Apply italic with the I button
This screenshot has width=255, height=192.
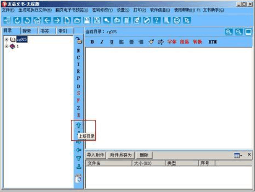(x=102, y=42)
